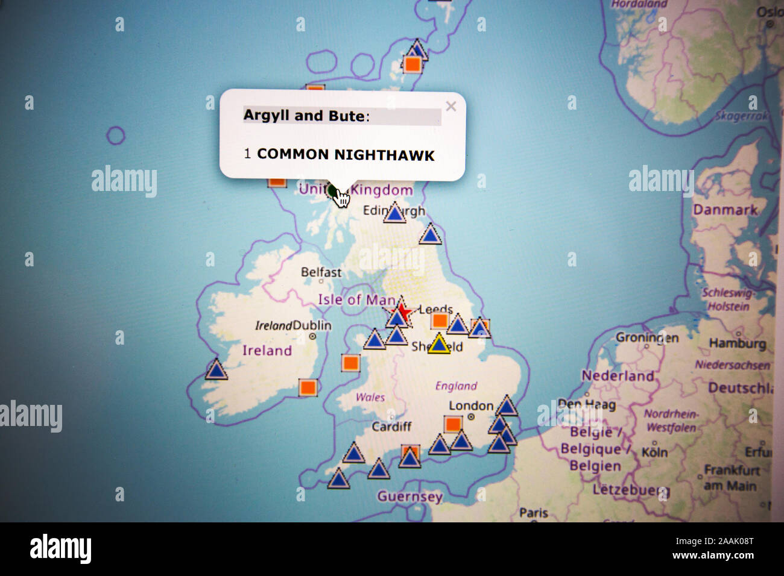Open the yellow-outlined triangle marker on Sheffield
Screen dimensions: 784x576
439,343
